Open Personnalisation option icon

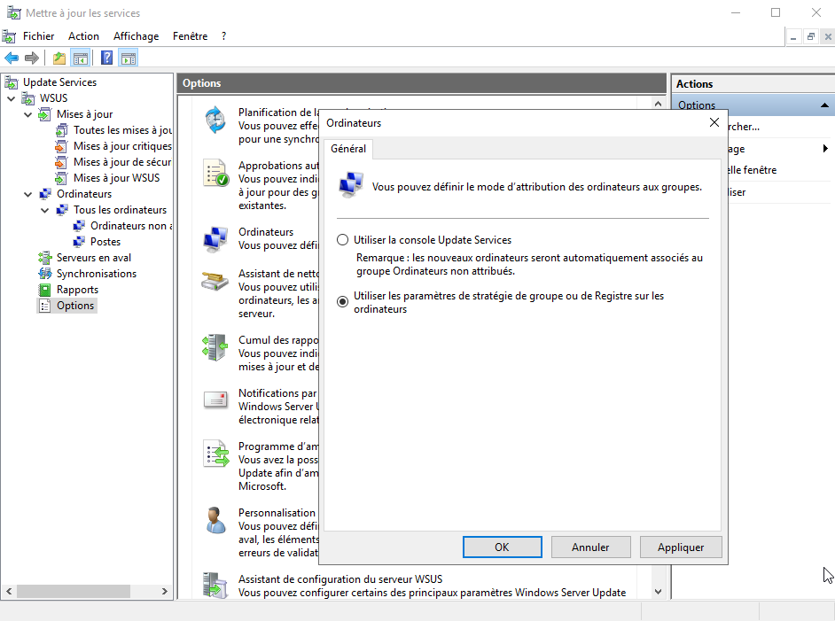point(215,520)
